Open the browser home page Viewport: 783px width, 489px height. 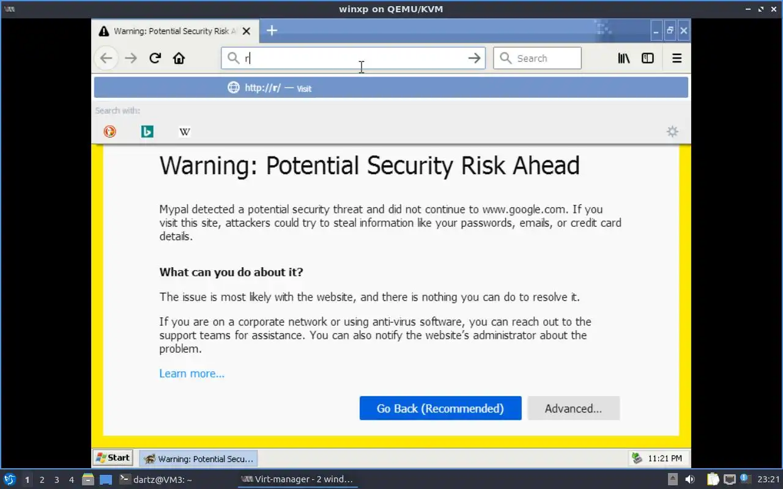pyautogui.click(x=179, y=58)
